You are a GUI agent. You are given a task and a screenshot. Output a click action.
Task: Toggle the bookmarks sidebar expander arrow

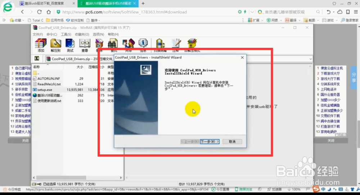4,20
